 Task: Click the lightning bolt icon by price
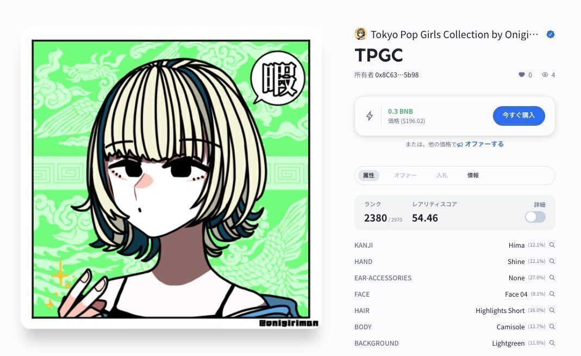[x=370, y=116]
